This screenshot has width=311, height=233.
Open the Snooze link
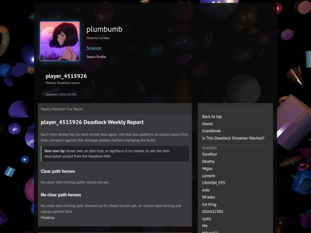point(94,48)
